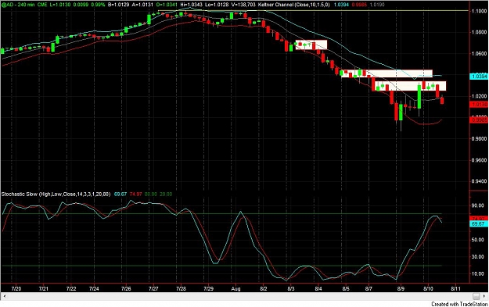Click the bid value 'B=1.0129'

tap(118, 5)
